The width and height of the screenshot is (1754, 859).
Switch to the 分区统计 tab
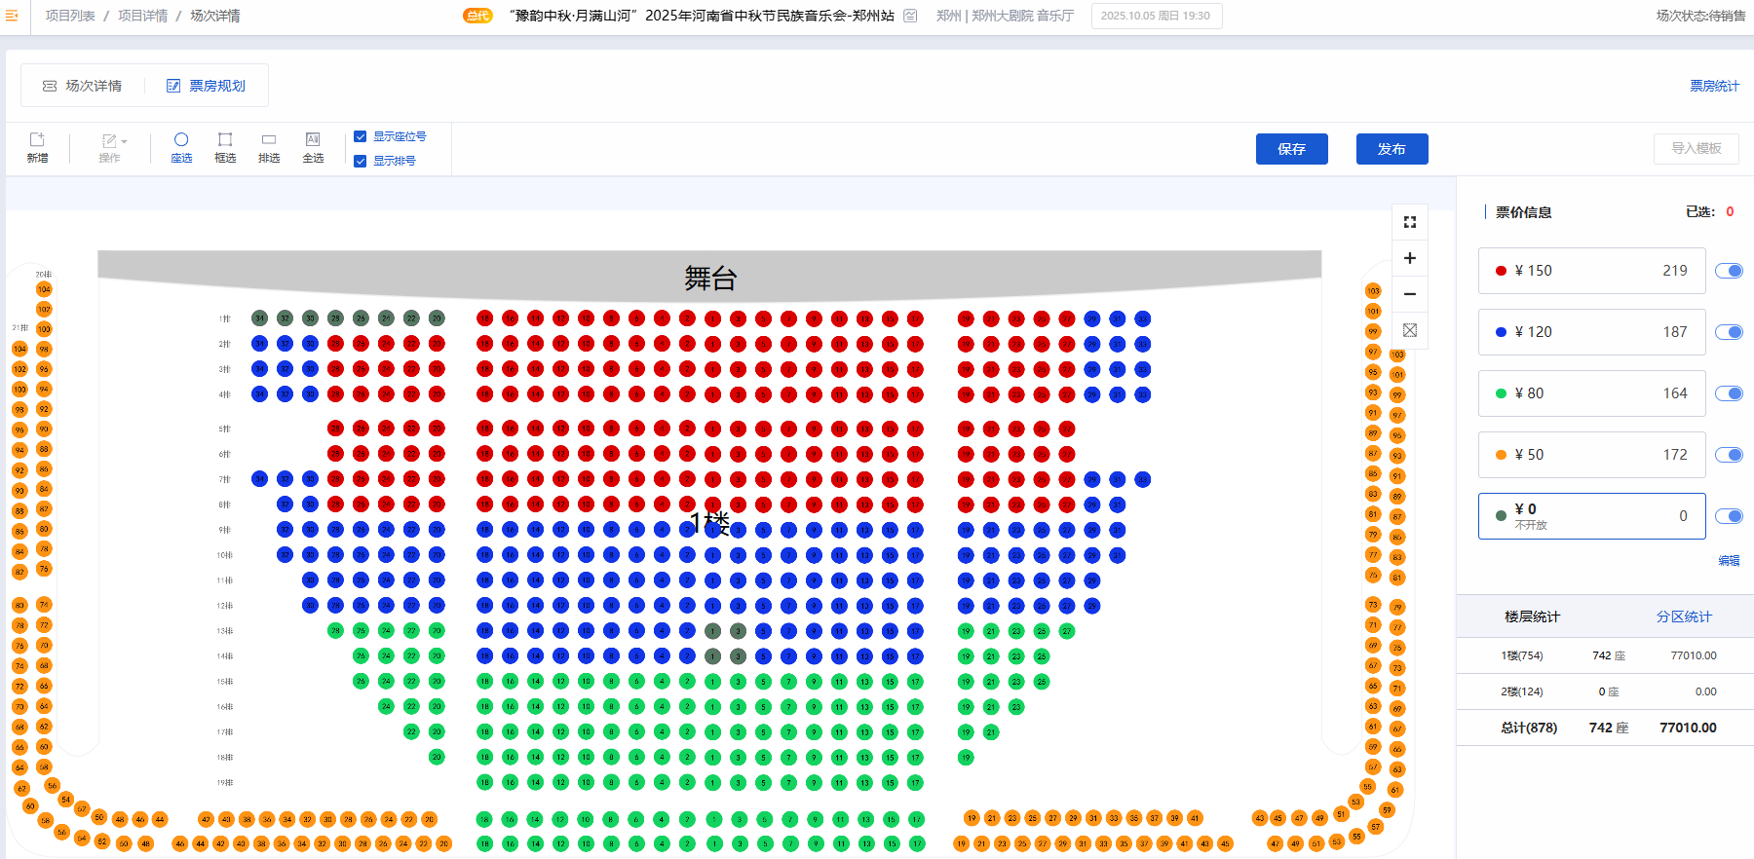pos(1684,616)
